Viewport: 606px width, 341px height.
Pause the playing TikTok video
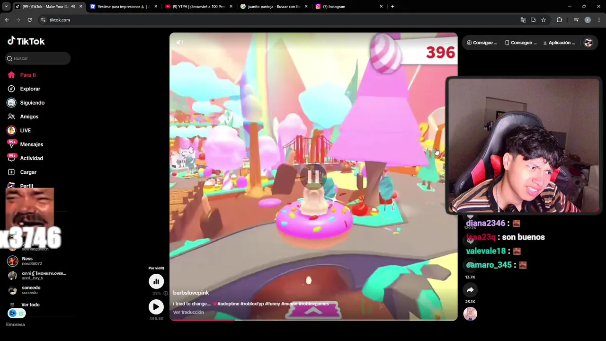(313, 176)
